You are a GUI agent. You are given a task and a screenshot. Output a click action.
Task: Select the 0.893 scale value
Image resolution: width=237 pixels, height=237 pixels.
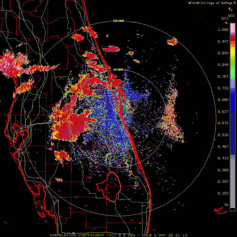coord(223,53)
